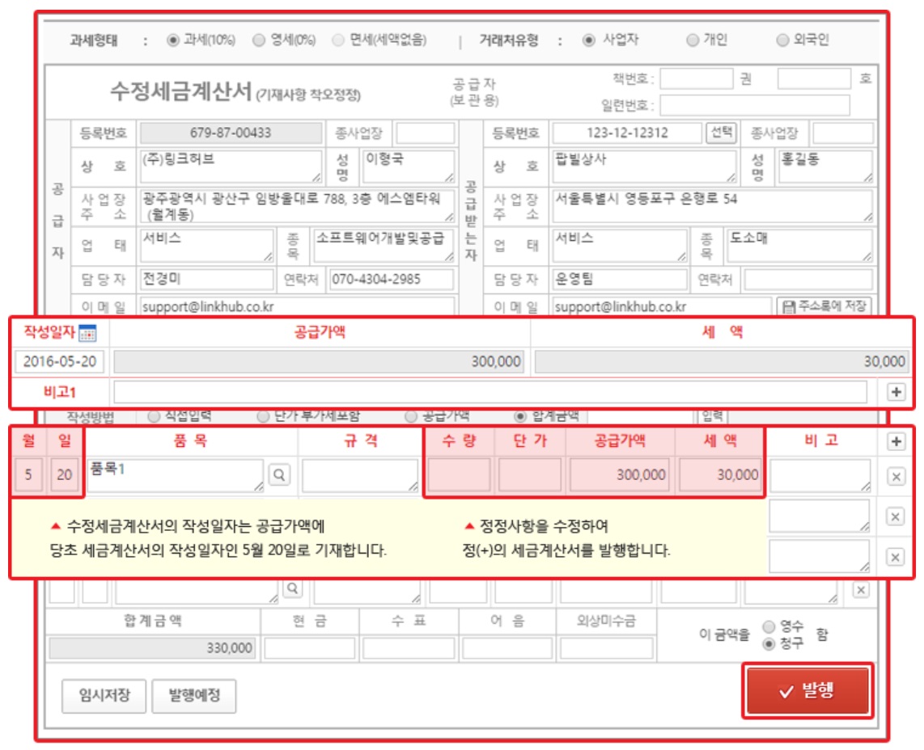
Task: Click recipient 상호 field 팝빌상사
Action: 645,166
